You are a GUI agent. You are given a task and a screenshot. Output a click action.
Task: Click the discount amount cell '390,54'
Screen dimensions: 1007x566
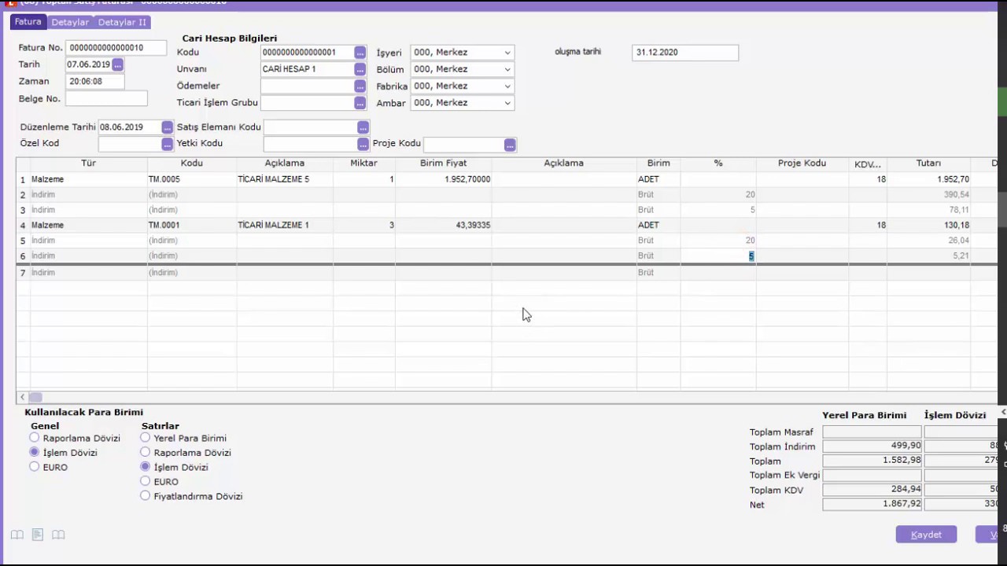928,194
